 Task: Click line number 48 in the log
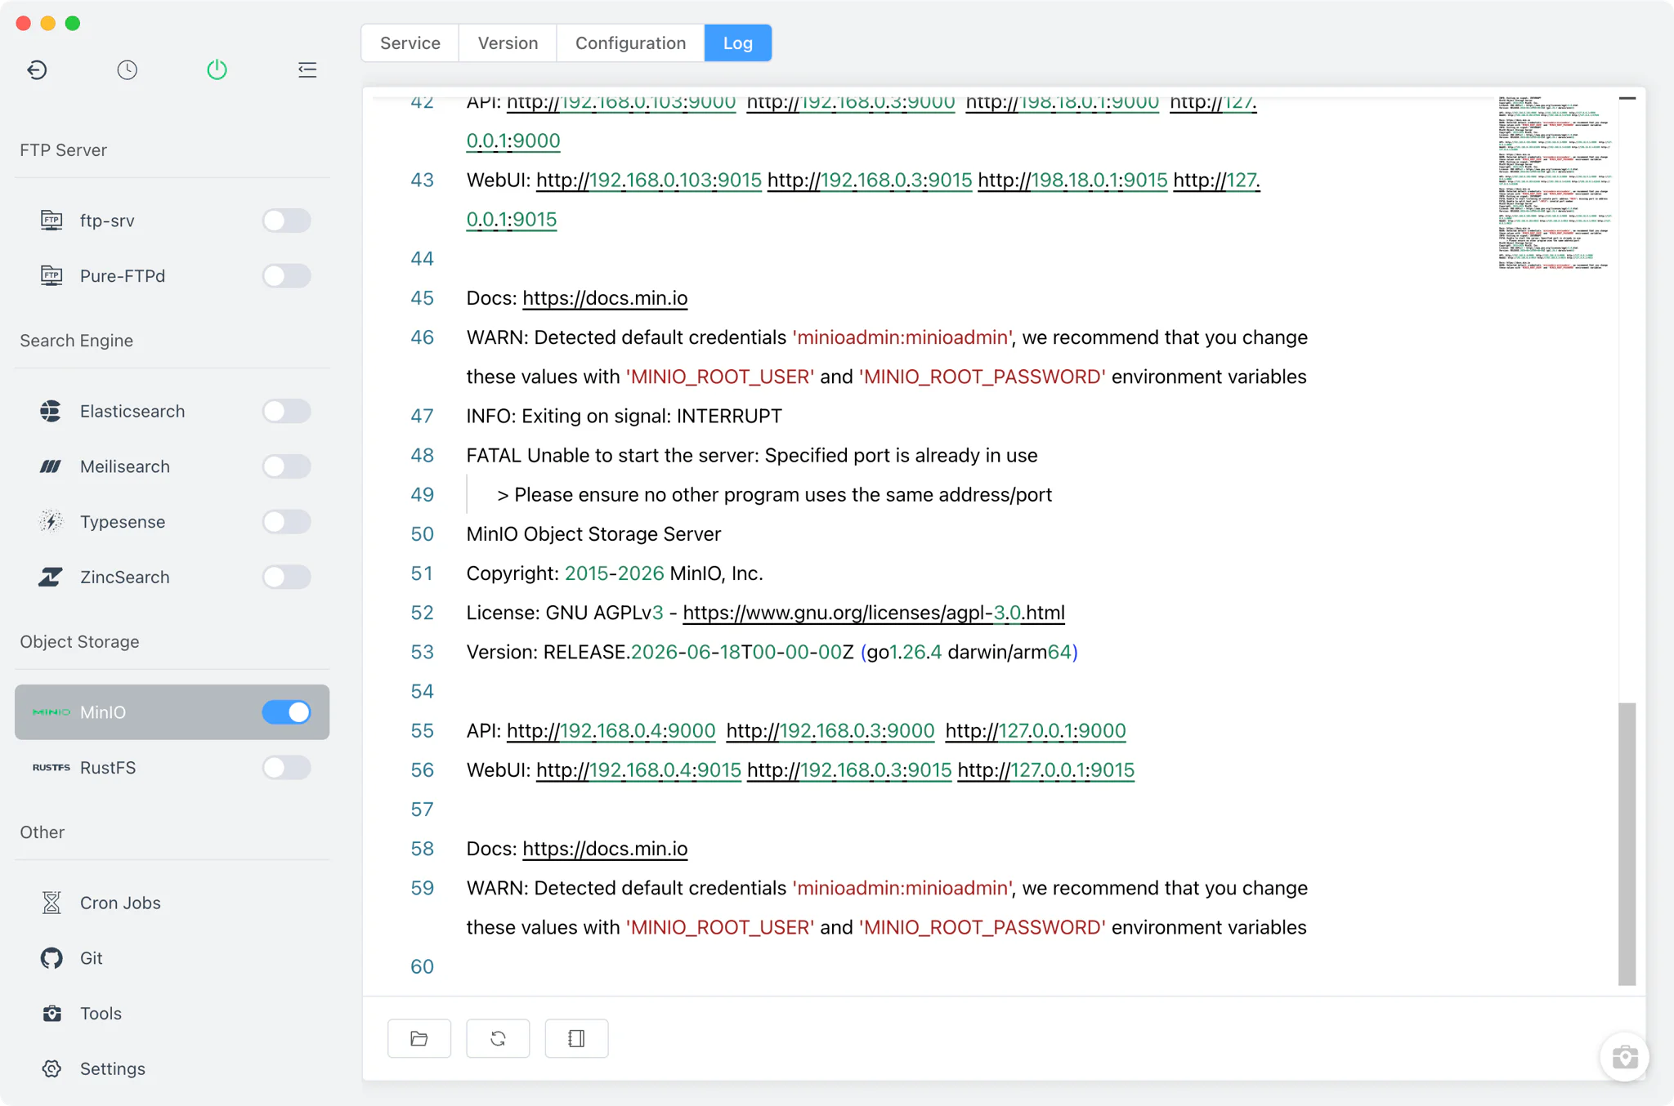click(x=422, y=455)
